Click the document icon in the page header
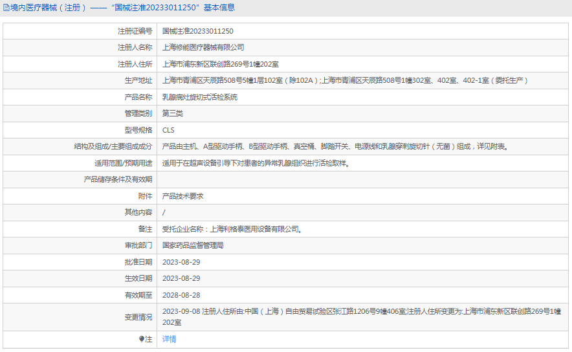The height and width of the screenshot is (352, 572). coord(6,8)
